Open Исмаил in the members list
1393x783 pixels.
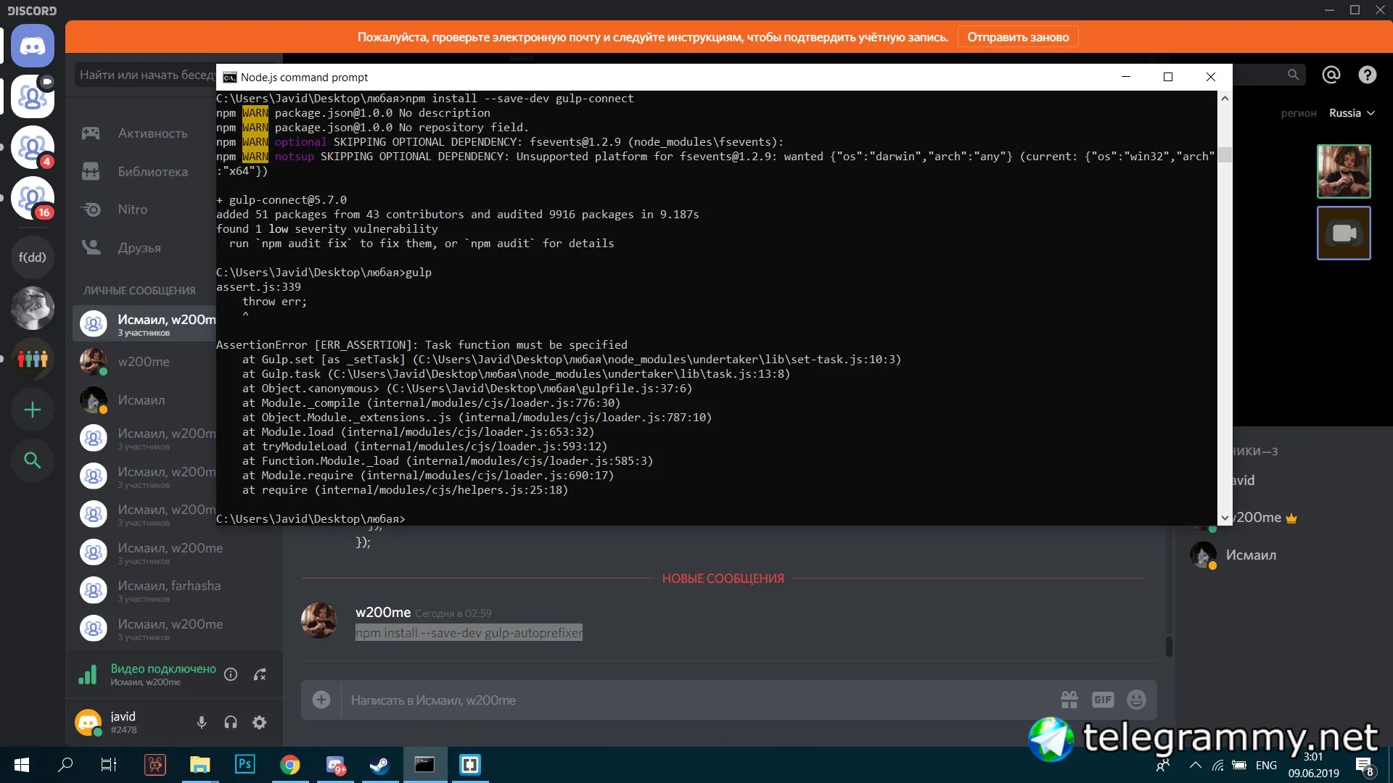1250,555
